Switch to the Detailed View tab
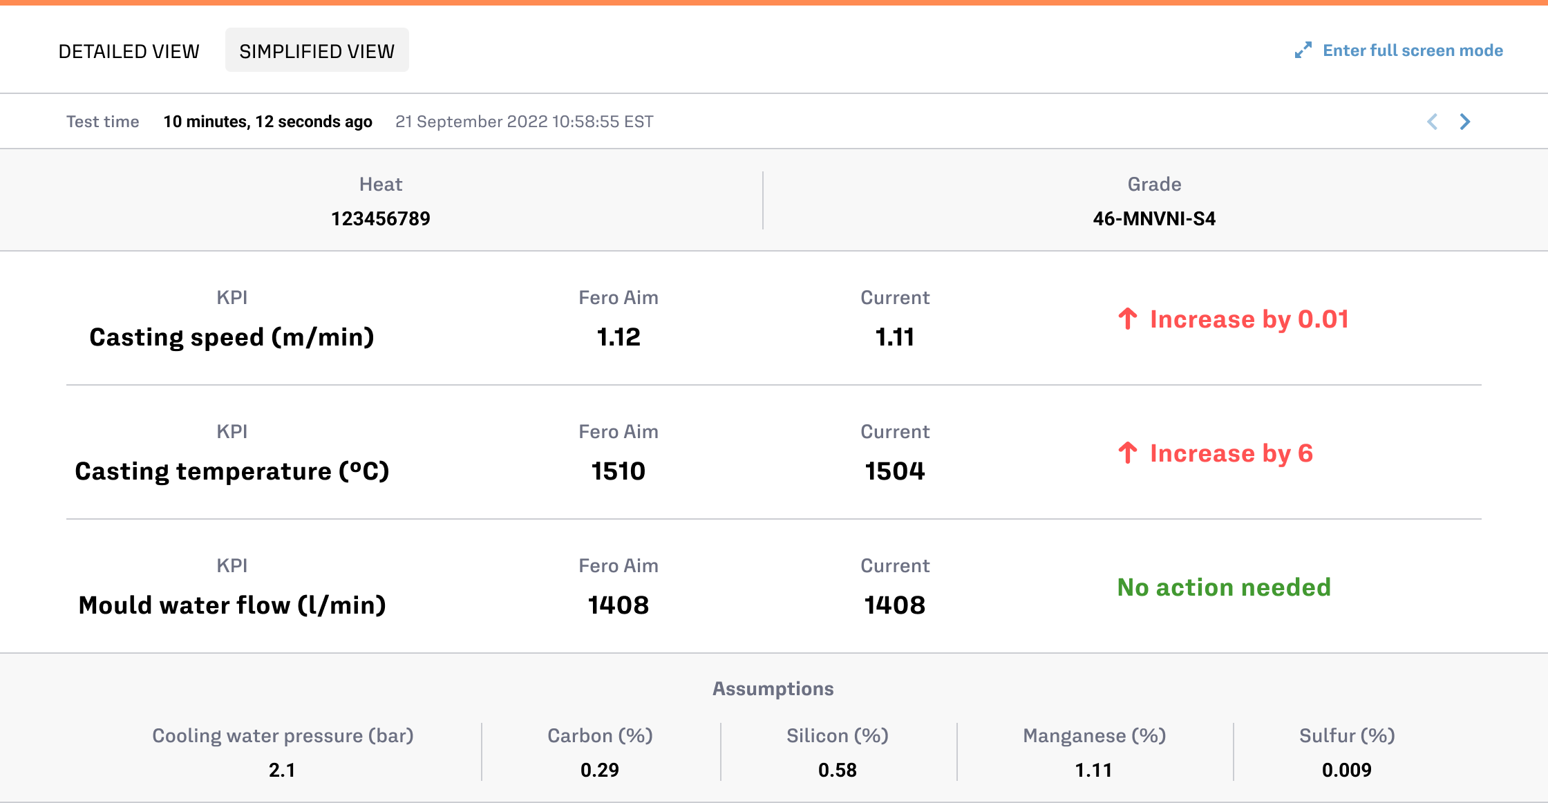Screen dimensions: 1548x803 129,51
